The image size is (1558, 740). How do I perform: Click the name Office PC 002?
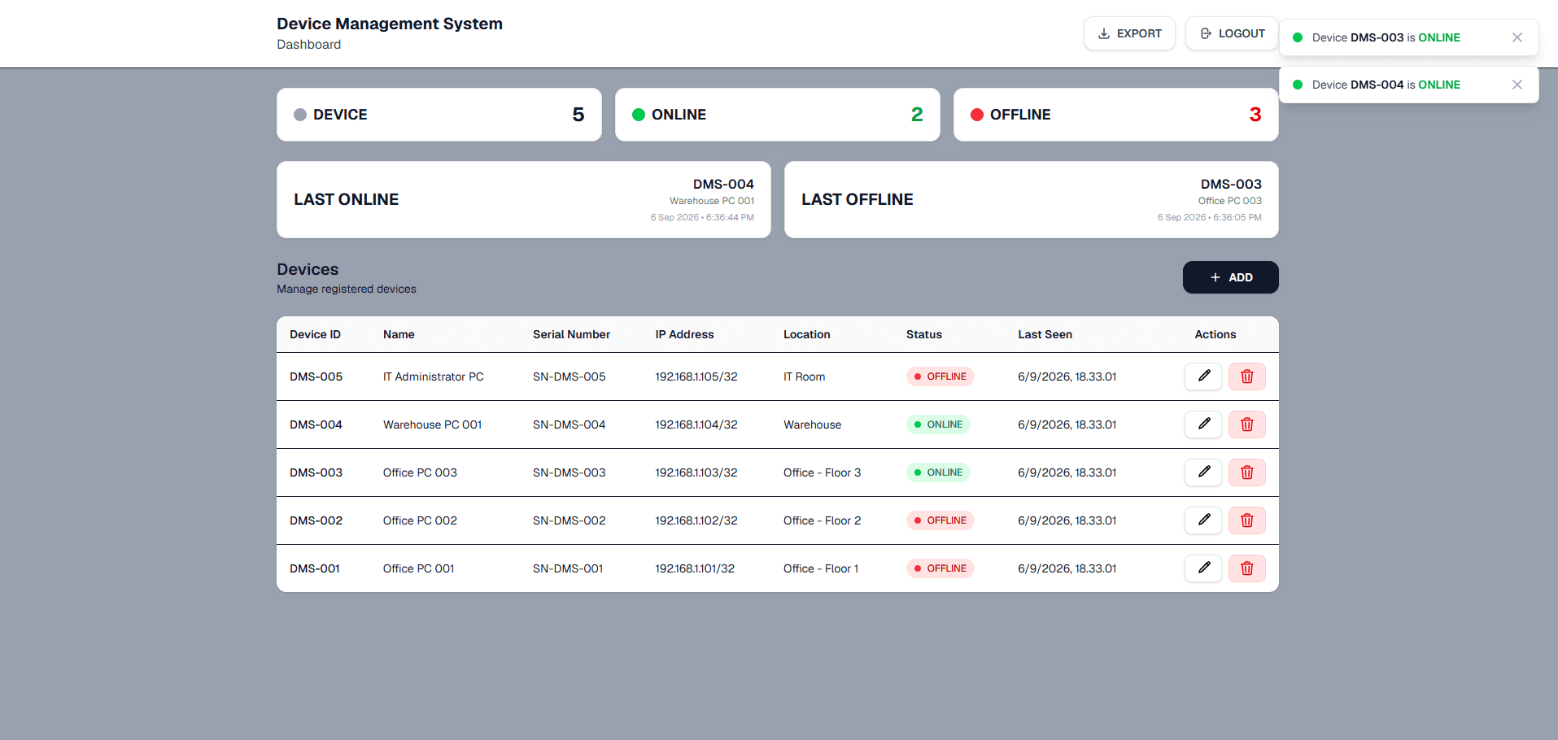click(x=420, y=520)
